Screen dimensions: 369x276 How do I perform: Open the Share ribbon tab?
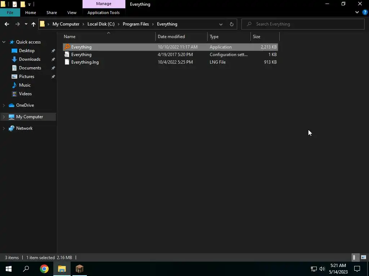click(52, 13)
